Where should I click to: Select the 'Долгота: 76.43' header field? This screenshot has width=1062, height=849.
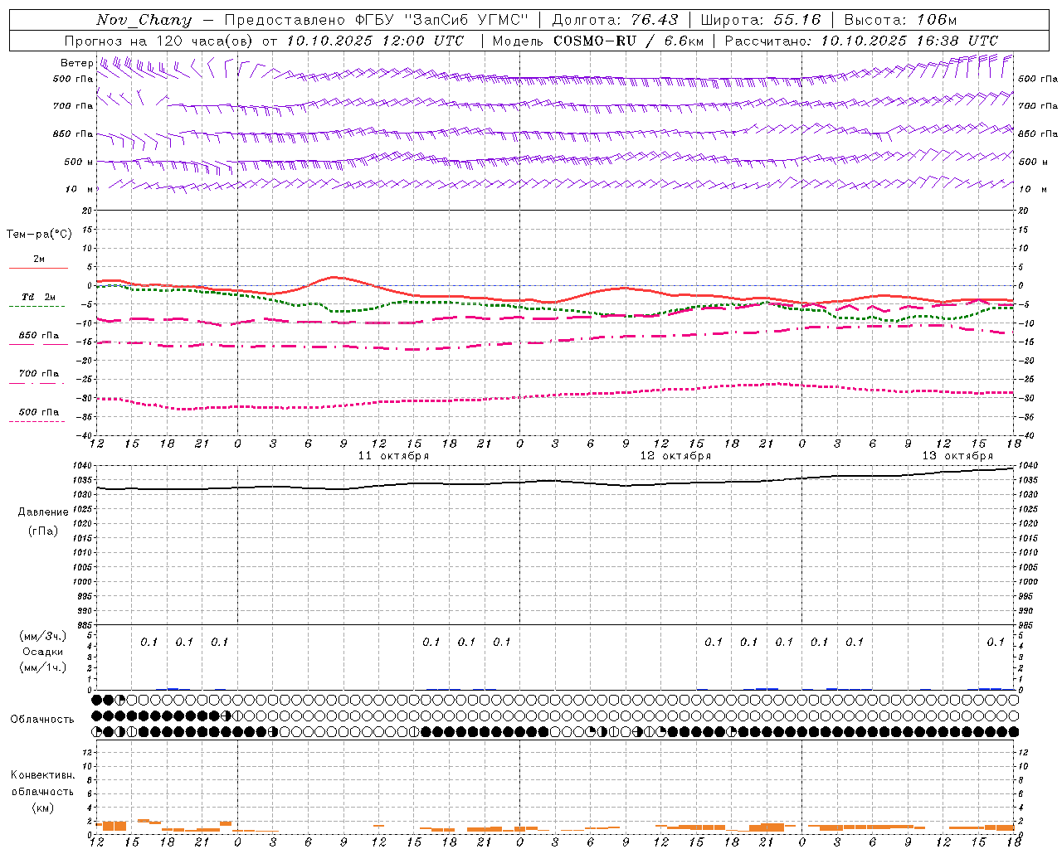point(615,20)
